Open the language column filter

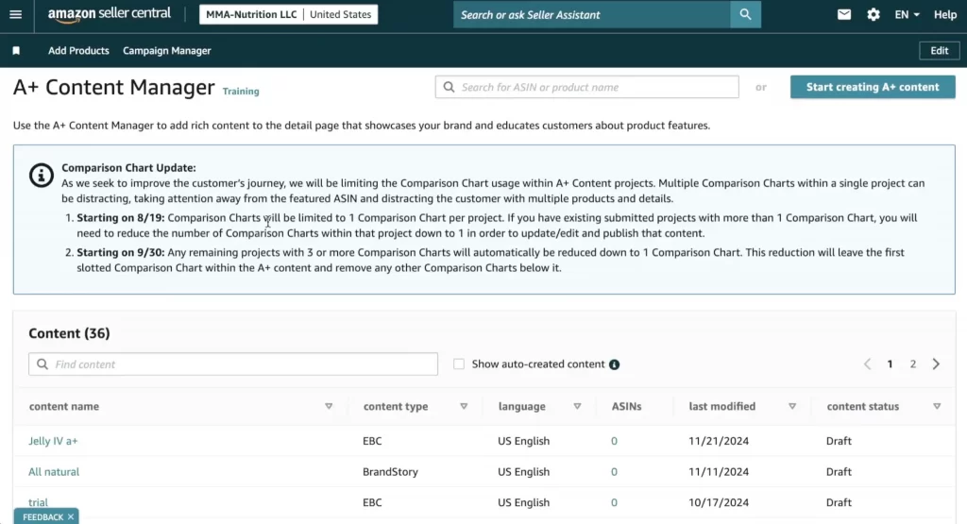tap(577, 406)
